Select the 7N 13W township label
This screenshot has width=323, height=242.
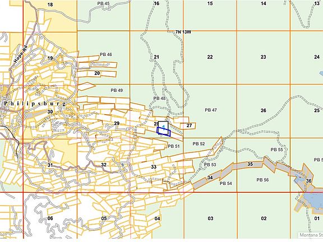183,32
